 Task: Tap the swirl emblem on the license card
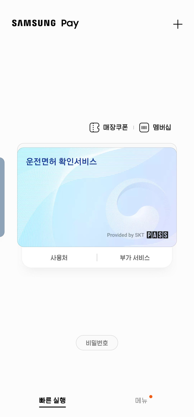tap(138, 204)
